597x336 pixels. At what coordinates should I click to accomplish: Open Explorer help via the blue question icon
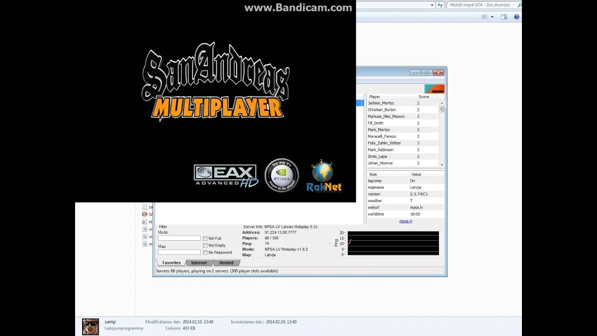516,17
